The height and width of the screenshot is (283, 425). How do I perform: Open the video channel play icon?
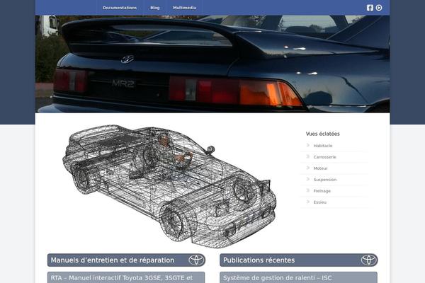(379, 8)
